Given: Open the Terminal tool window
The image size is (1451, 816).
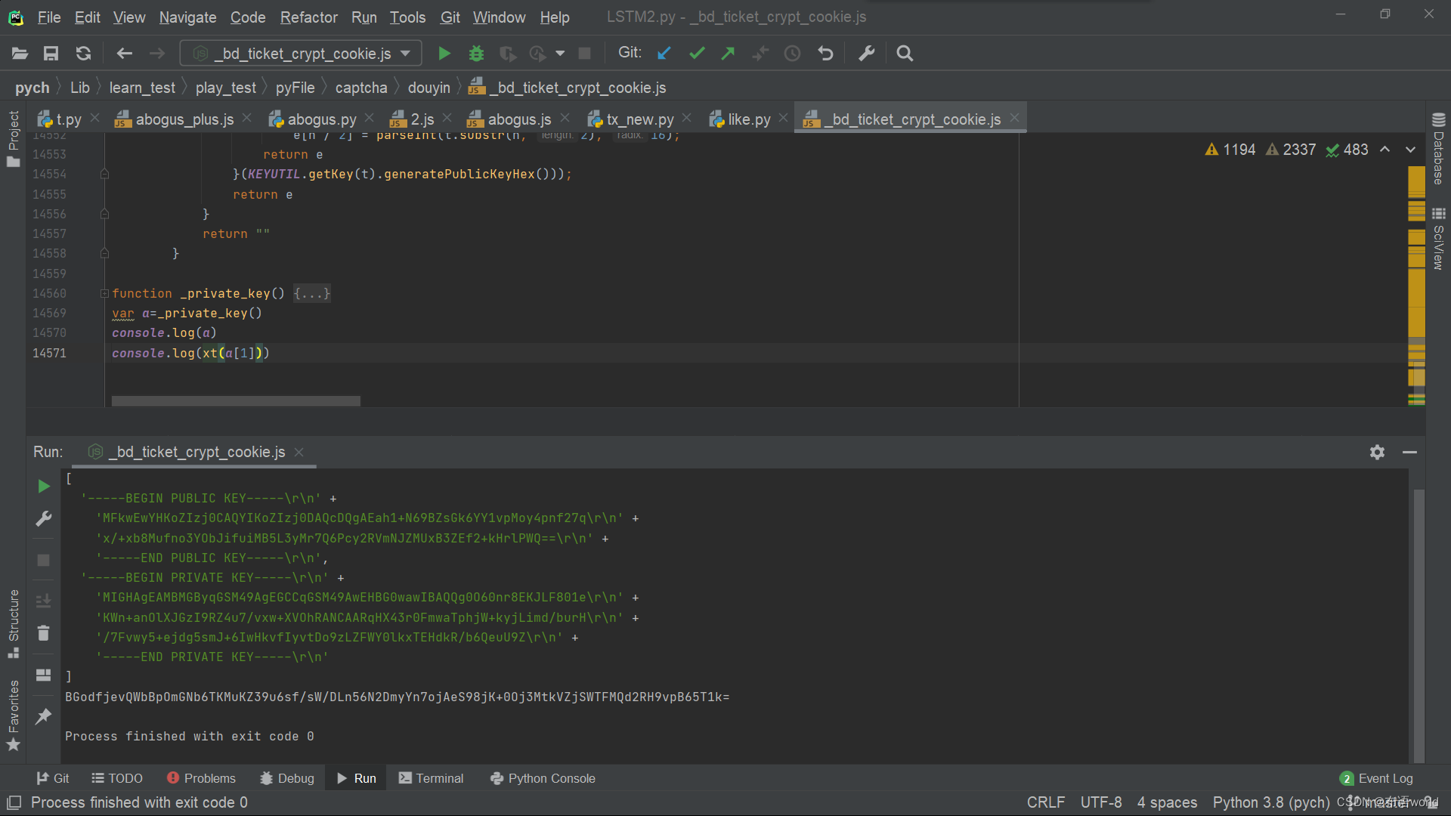Looking at the screenshot, I should point(431,777).
